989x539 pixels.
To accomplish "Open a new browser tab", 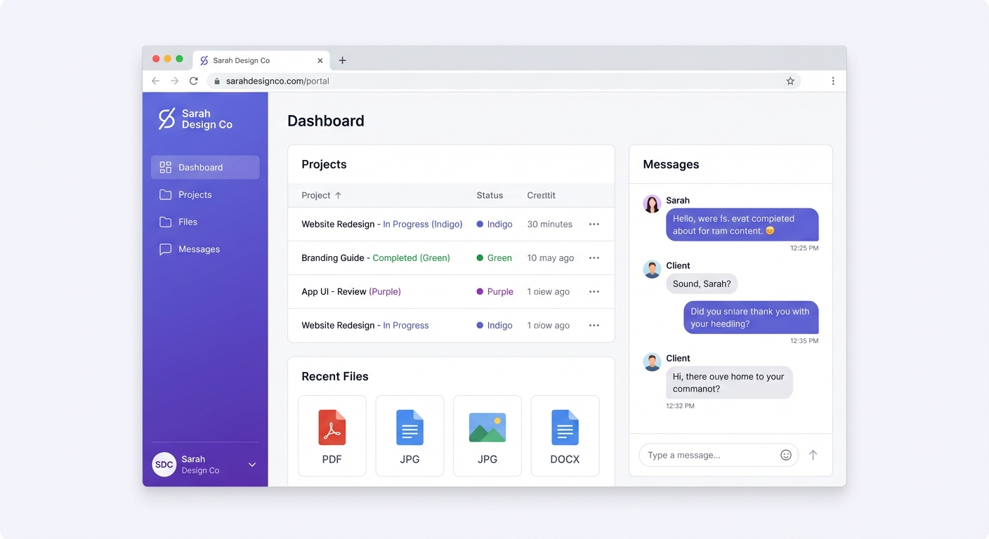I will point(342,60).
